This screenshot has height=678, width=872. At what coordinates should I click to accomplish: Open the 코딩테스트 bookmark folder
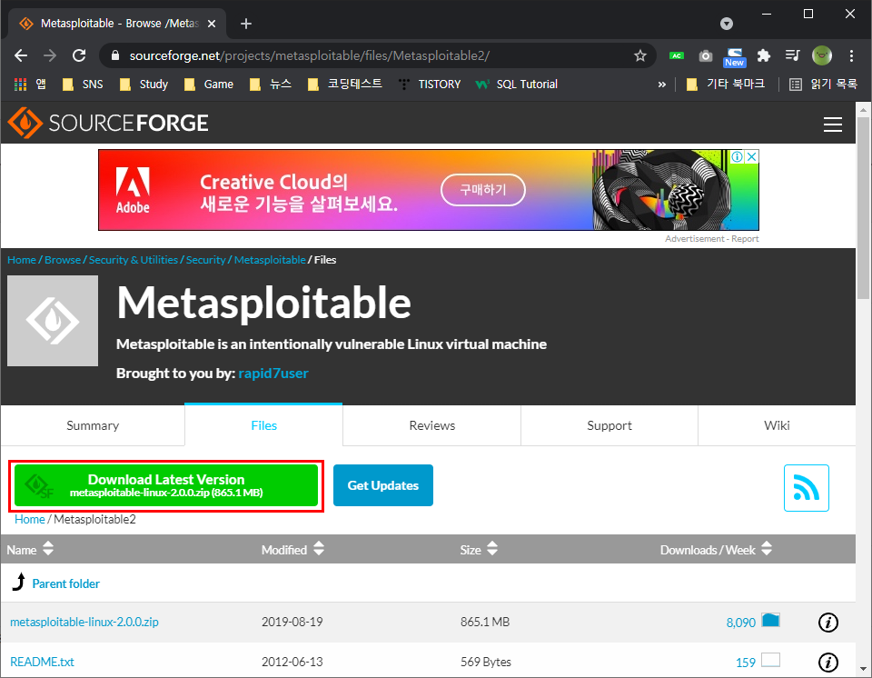pyautogui.click(x=345, y=84)
